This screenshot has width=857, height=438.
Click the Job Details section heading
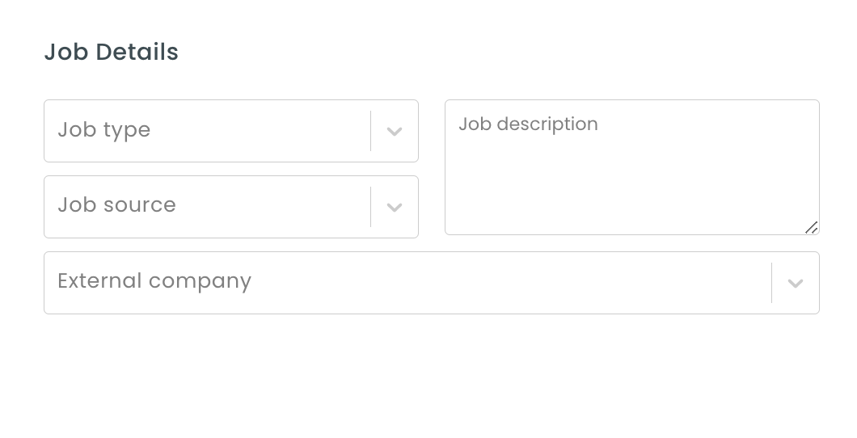[112, 53]
